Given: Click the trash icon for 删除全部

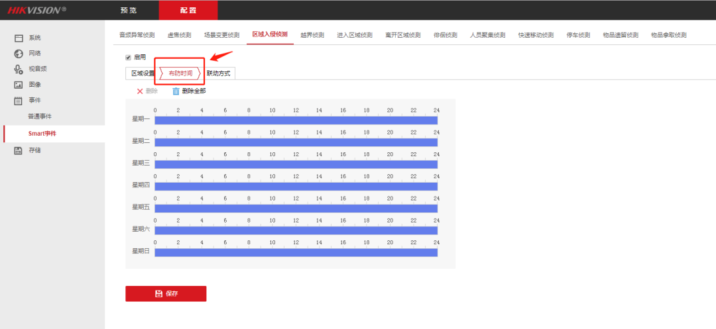Looking at the screenshot, I should pyautogui.click(x=176, y=91).
